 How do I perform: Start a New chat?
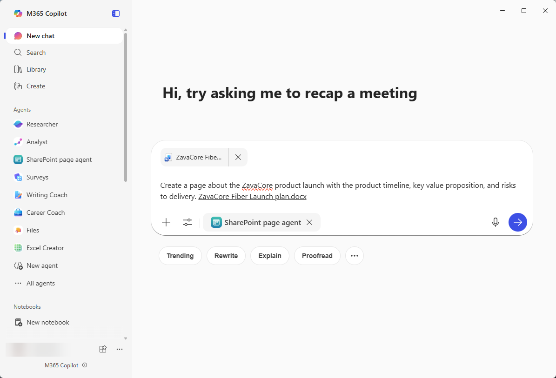[40, 35]
